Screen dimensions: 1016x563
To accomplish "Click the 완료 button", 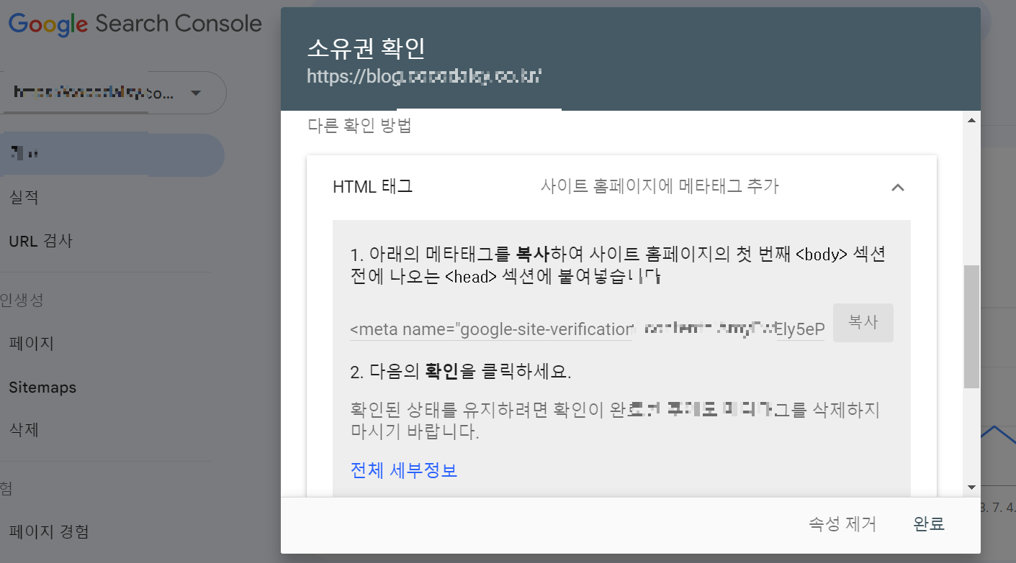I will [x=929, y=524].
